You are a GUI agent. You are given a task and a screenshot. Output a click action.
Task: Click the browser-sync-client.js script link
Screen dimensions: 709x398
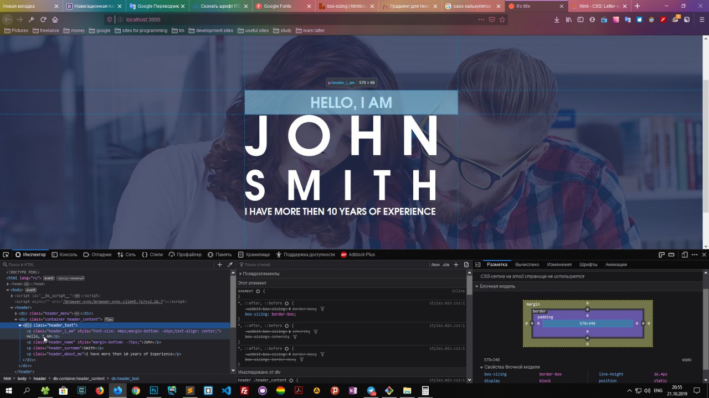(113, 302)
